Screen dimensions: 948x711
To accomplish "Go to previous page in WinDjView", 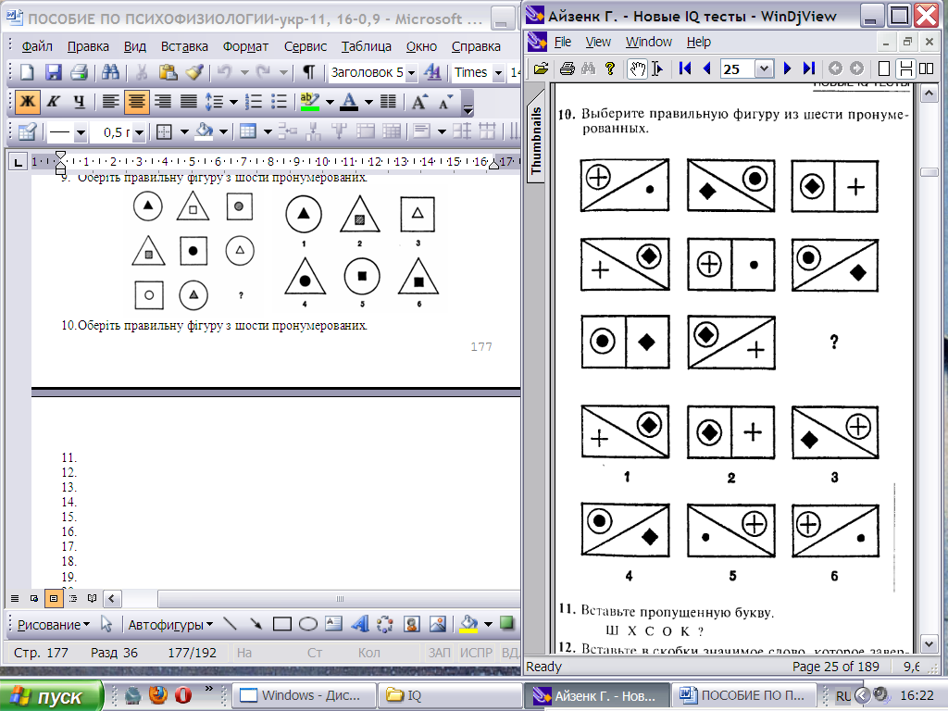I will 706,69.
